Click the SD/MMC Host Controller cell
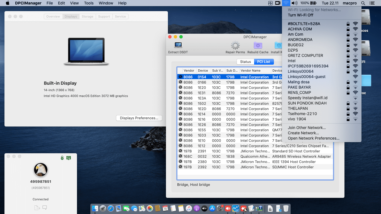This screenshot has width=381, height=214. pyautogui.click(x=293, y=167)
